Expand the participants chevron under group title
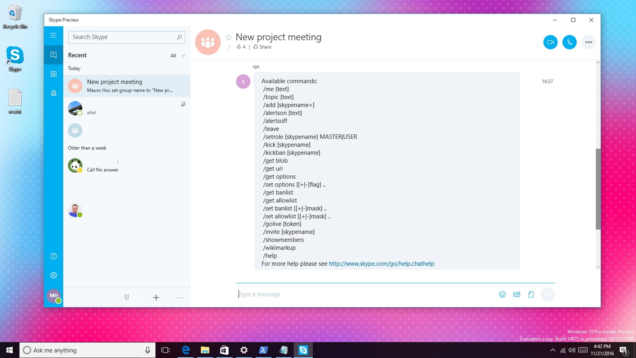The width and height of the screenshot is (636, 358). click(229, 47)
